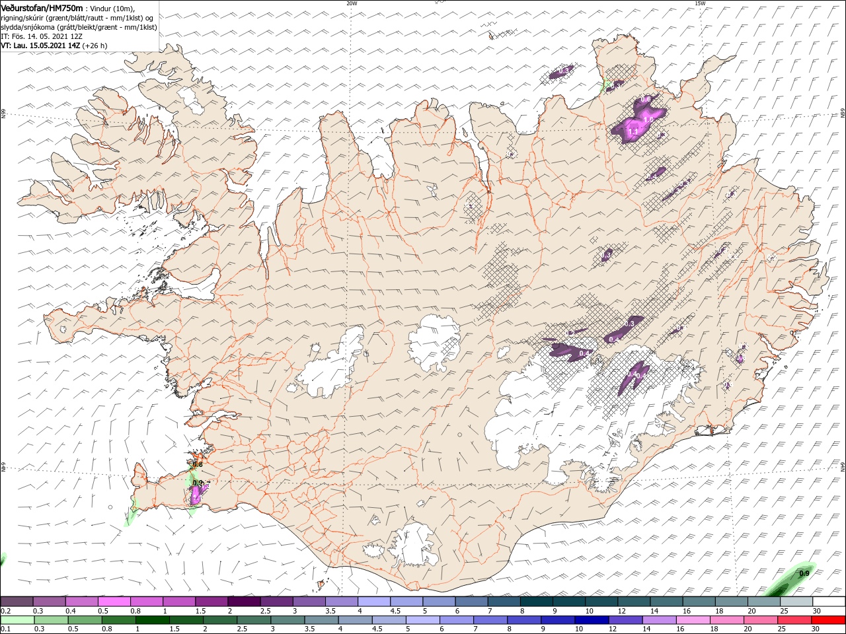Viewport: 846px width, 634px height.
Task: Click the 1.1 snowfall value on the map
Action: 633,131
